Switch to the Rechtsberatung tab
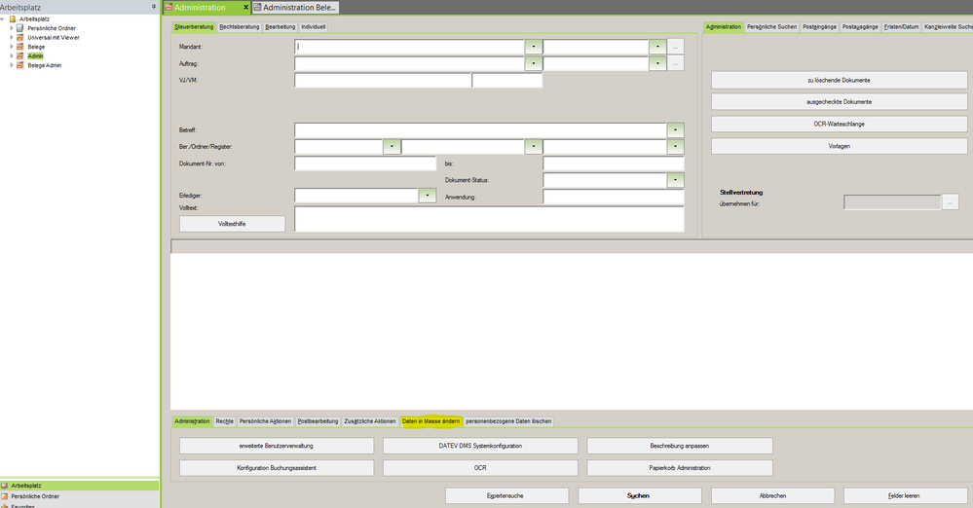Viewport: 973px width, 508px height. tap(240, 26)
